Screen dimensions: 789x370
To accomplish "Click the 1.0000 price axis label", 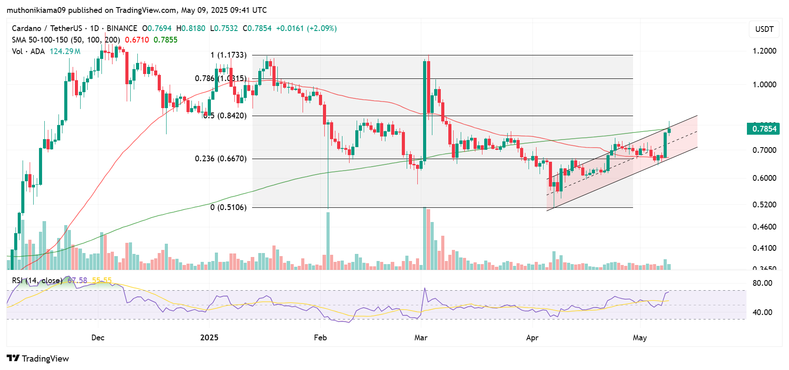I will (x=764, y=85).
